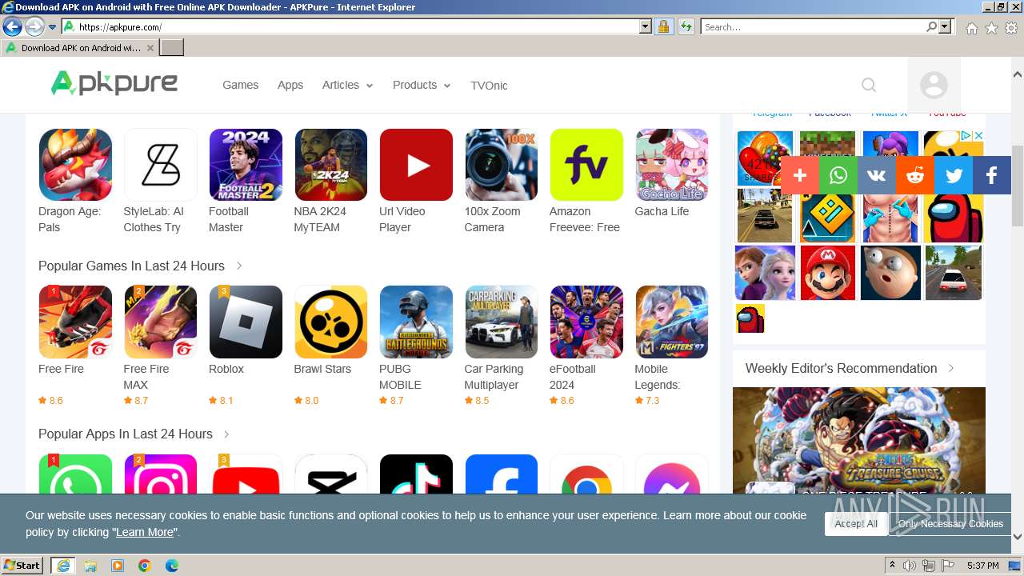Click the browser refresh button
The width and height of the screenshot is (1024, 576).
[x=686, y=26]
